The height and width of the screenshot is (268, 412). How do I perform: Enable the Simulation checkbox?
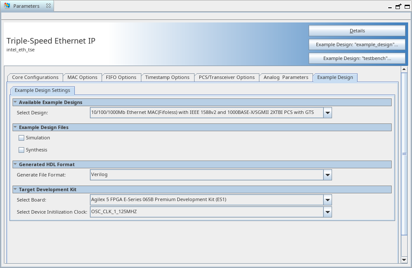21,138
